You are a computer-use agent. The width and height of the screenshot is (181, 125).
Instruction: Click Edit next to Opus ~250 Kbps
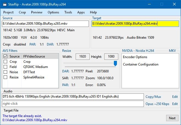(175, 104)
